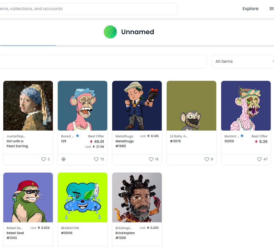Click the last price '0.024'
The image size is (274, 248).
[x=45, y=228]
